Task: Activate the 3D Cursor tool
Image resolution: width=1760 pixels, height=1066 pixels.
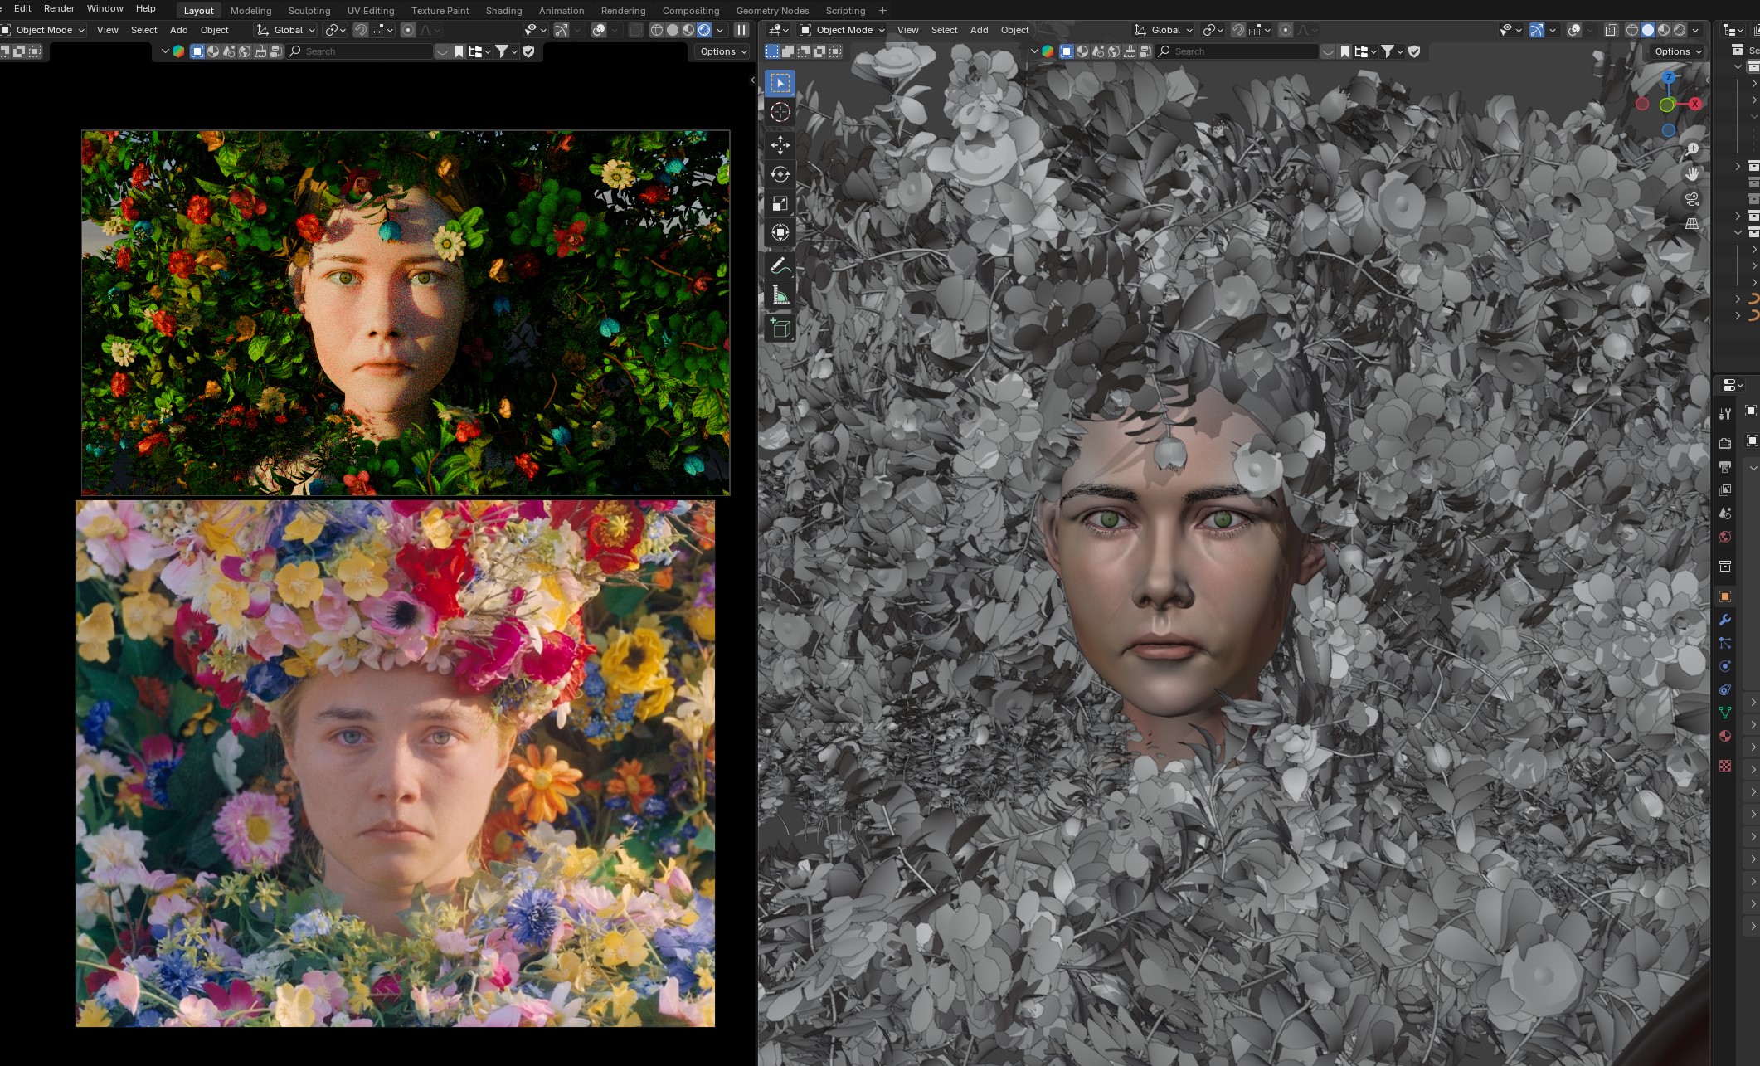Action: (780, 112)
